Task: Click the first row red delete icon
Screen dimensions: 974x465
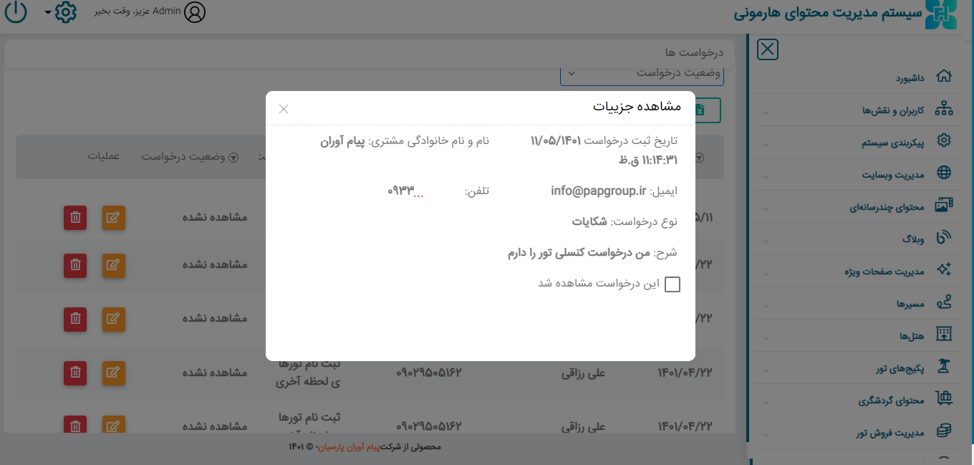Action: click(75, 219)
